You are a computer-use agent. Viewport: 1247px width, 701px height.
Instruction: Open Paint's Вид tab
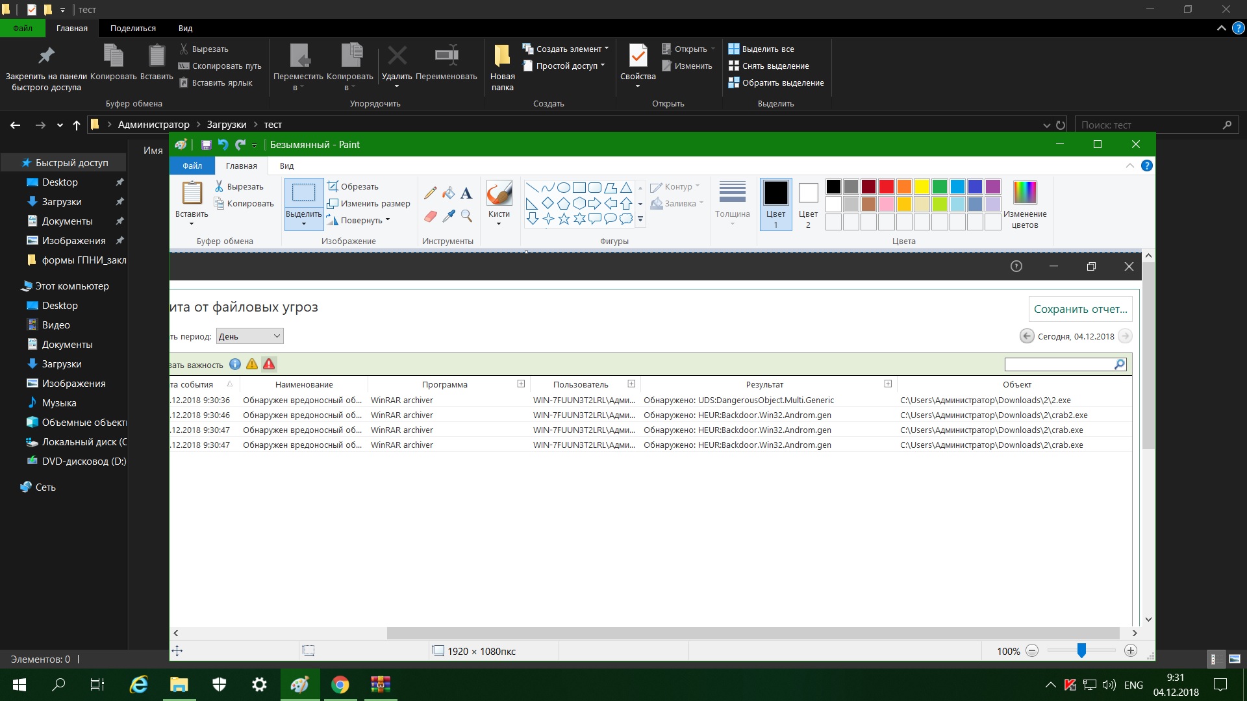[x=286, y=166]
